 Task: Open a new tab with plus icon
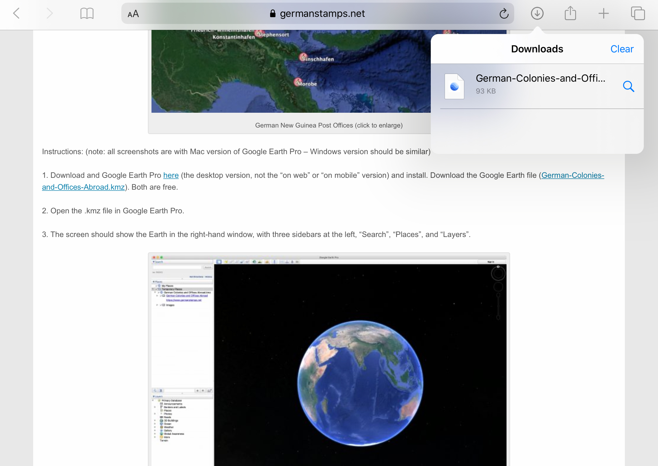[x=604, y=13]
